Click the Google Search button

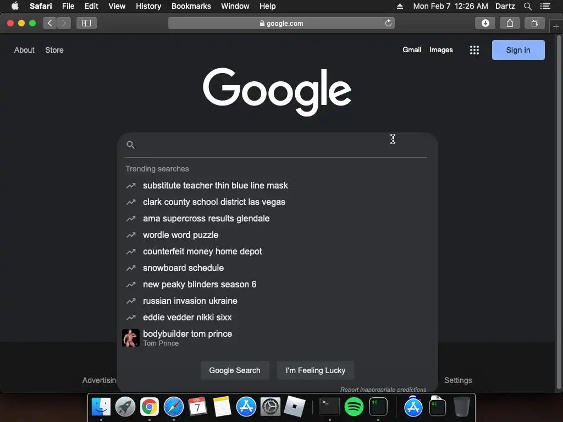point(235,370)
